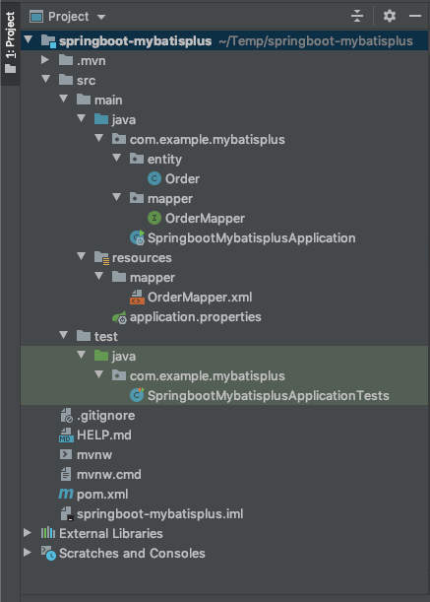Click the Order class icon

(154, 178)
